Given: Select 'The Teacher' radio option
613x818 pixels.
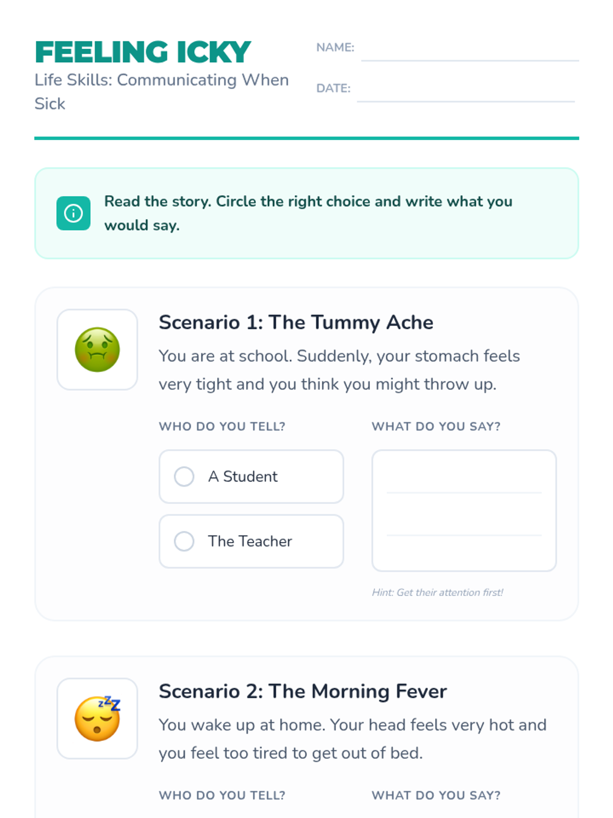Looking at the screenshot, I should (184, 541).
